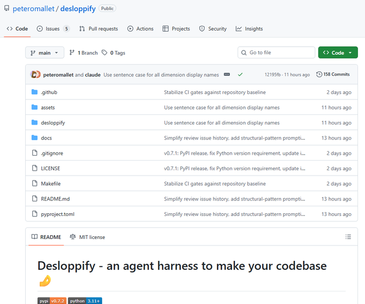Click LICENSE row '2 days ago' timestamp
Screen dimensions: 365x304
(339, 169)
